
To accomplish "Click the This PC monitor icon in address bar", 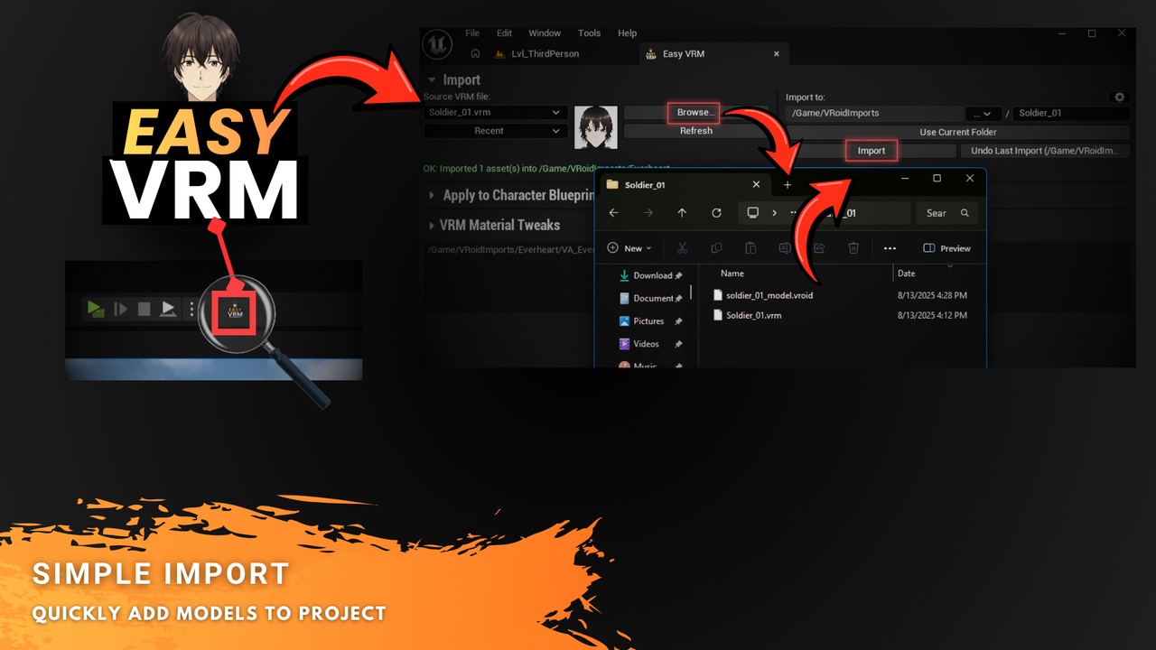I will [752, 213].
